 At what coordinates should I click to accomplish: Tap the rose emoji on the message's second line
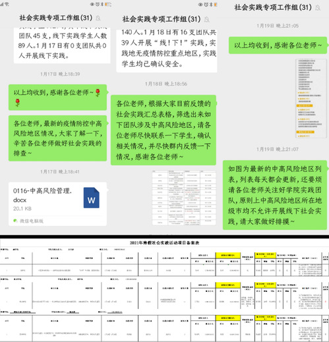(x=18, y=102)
